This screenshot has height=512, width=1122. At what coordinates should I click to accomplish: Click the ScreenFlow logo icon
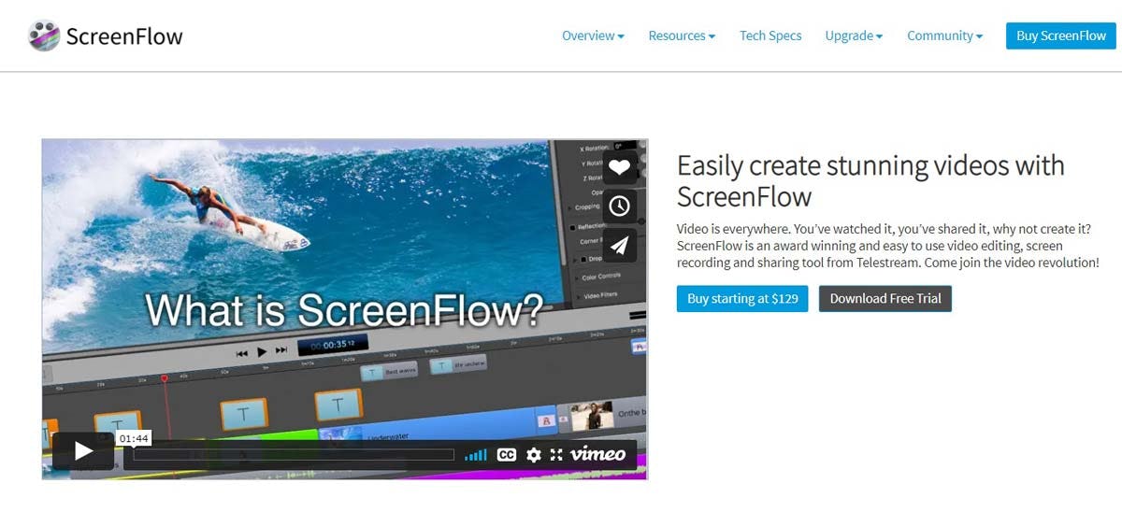click(x=44, y=36)
